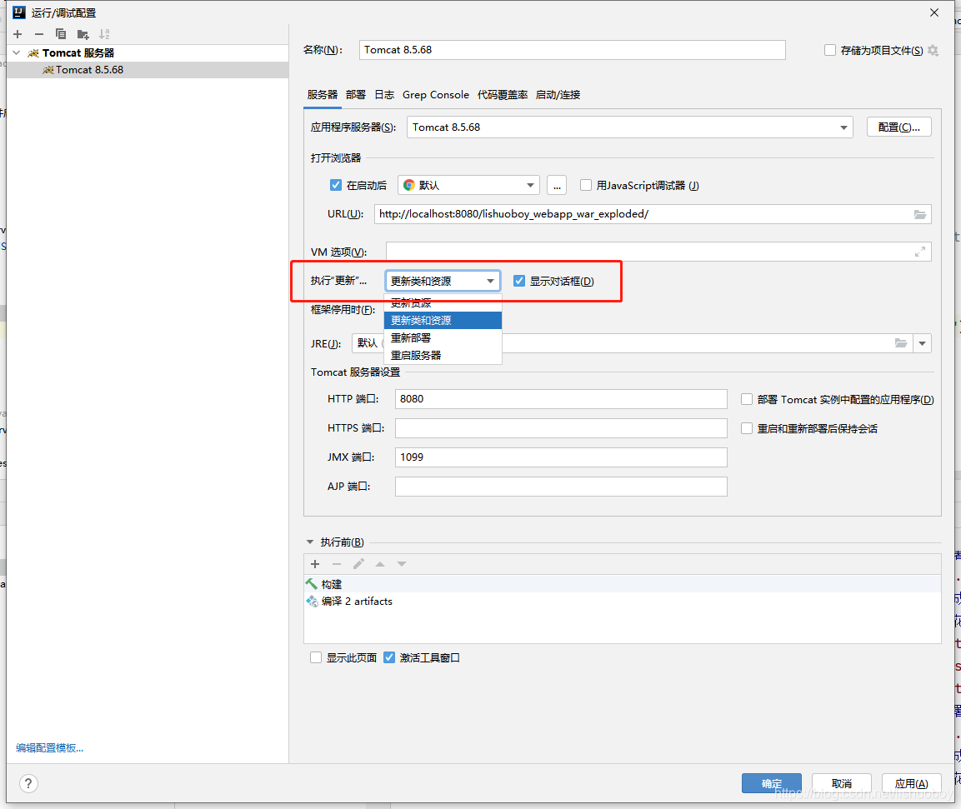Click the Configure button for application server
Viewport: 961px width, 809px height.
pyautogui.click(x=899, y=127)
